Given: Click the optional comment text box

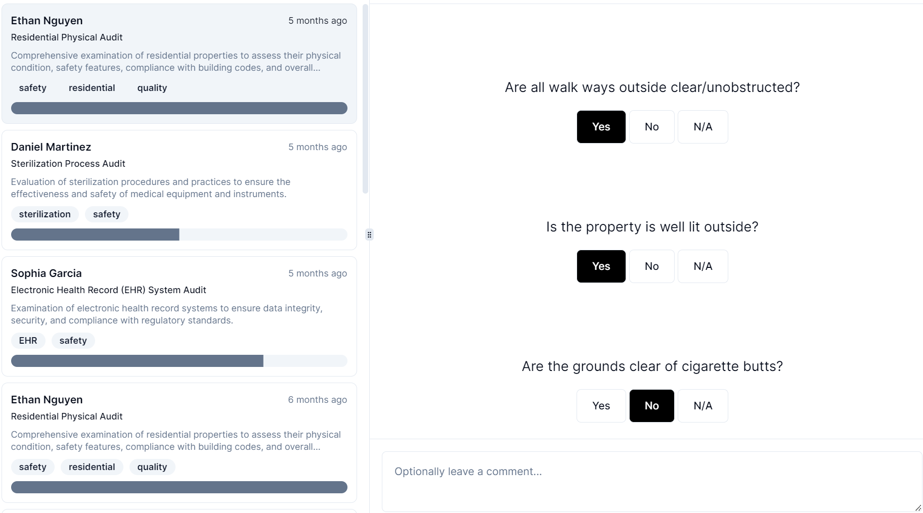Looking at the screenshot, I should [x=651, y=481].
